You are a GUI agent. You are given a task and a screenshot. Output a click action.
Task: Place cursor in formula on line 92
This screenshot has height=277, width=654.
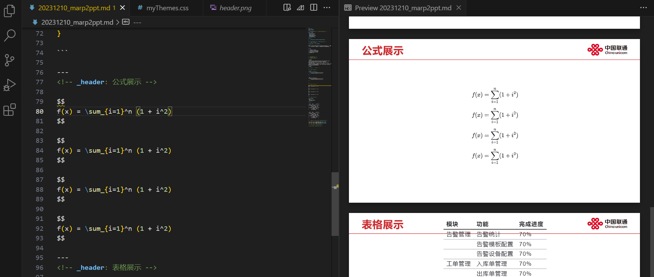click(x=114, y=228)
